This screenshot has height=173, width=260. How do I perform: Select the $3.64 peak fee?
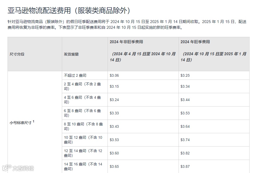pos(185,126)
